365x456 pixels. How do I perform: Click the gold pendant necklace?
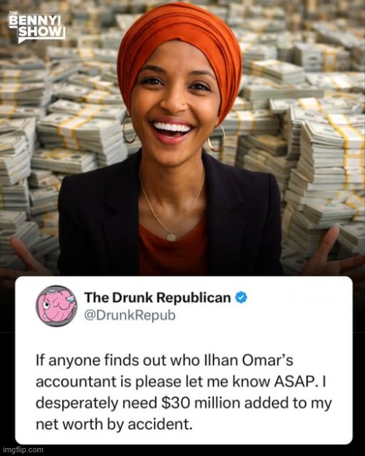(x=172, y=236)
